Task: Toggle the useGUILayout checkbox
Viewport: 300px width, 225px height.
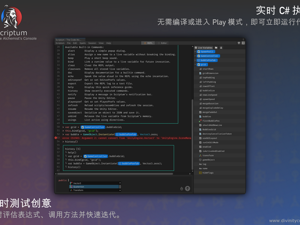Action: tap(200, 138)
